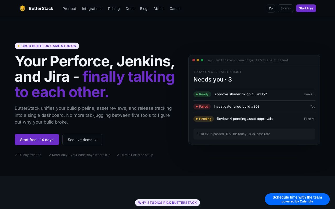
Task: Click the Ready status badge
Action: click(202, 94)
